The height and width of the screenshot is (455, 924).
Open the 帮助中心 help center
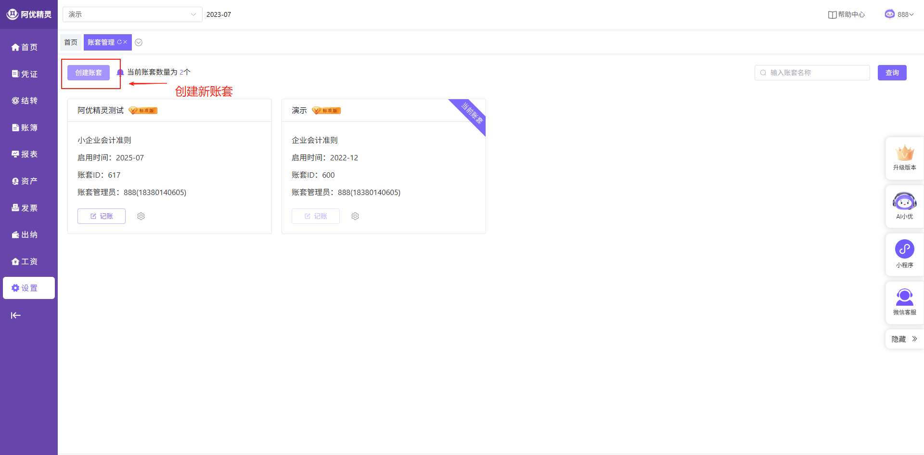847,14
